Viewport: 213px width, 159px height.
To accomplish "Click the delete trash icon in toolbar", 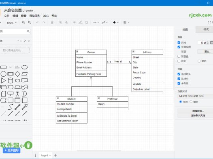I will tap(52, 22).
